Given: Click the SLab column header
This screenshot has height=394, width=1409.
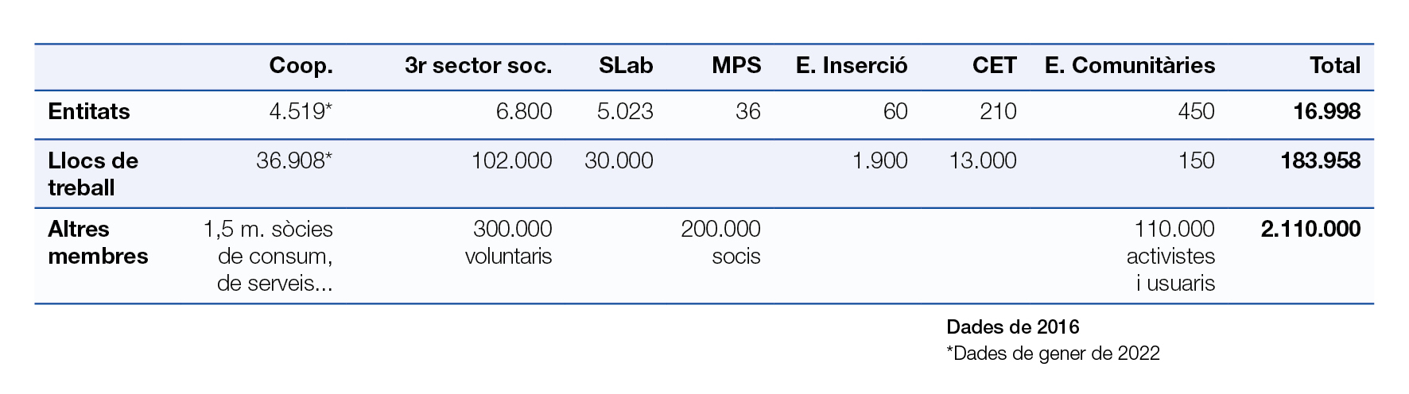Looking at the screenshot, I should click(x=626, y=66).
